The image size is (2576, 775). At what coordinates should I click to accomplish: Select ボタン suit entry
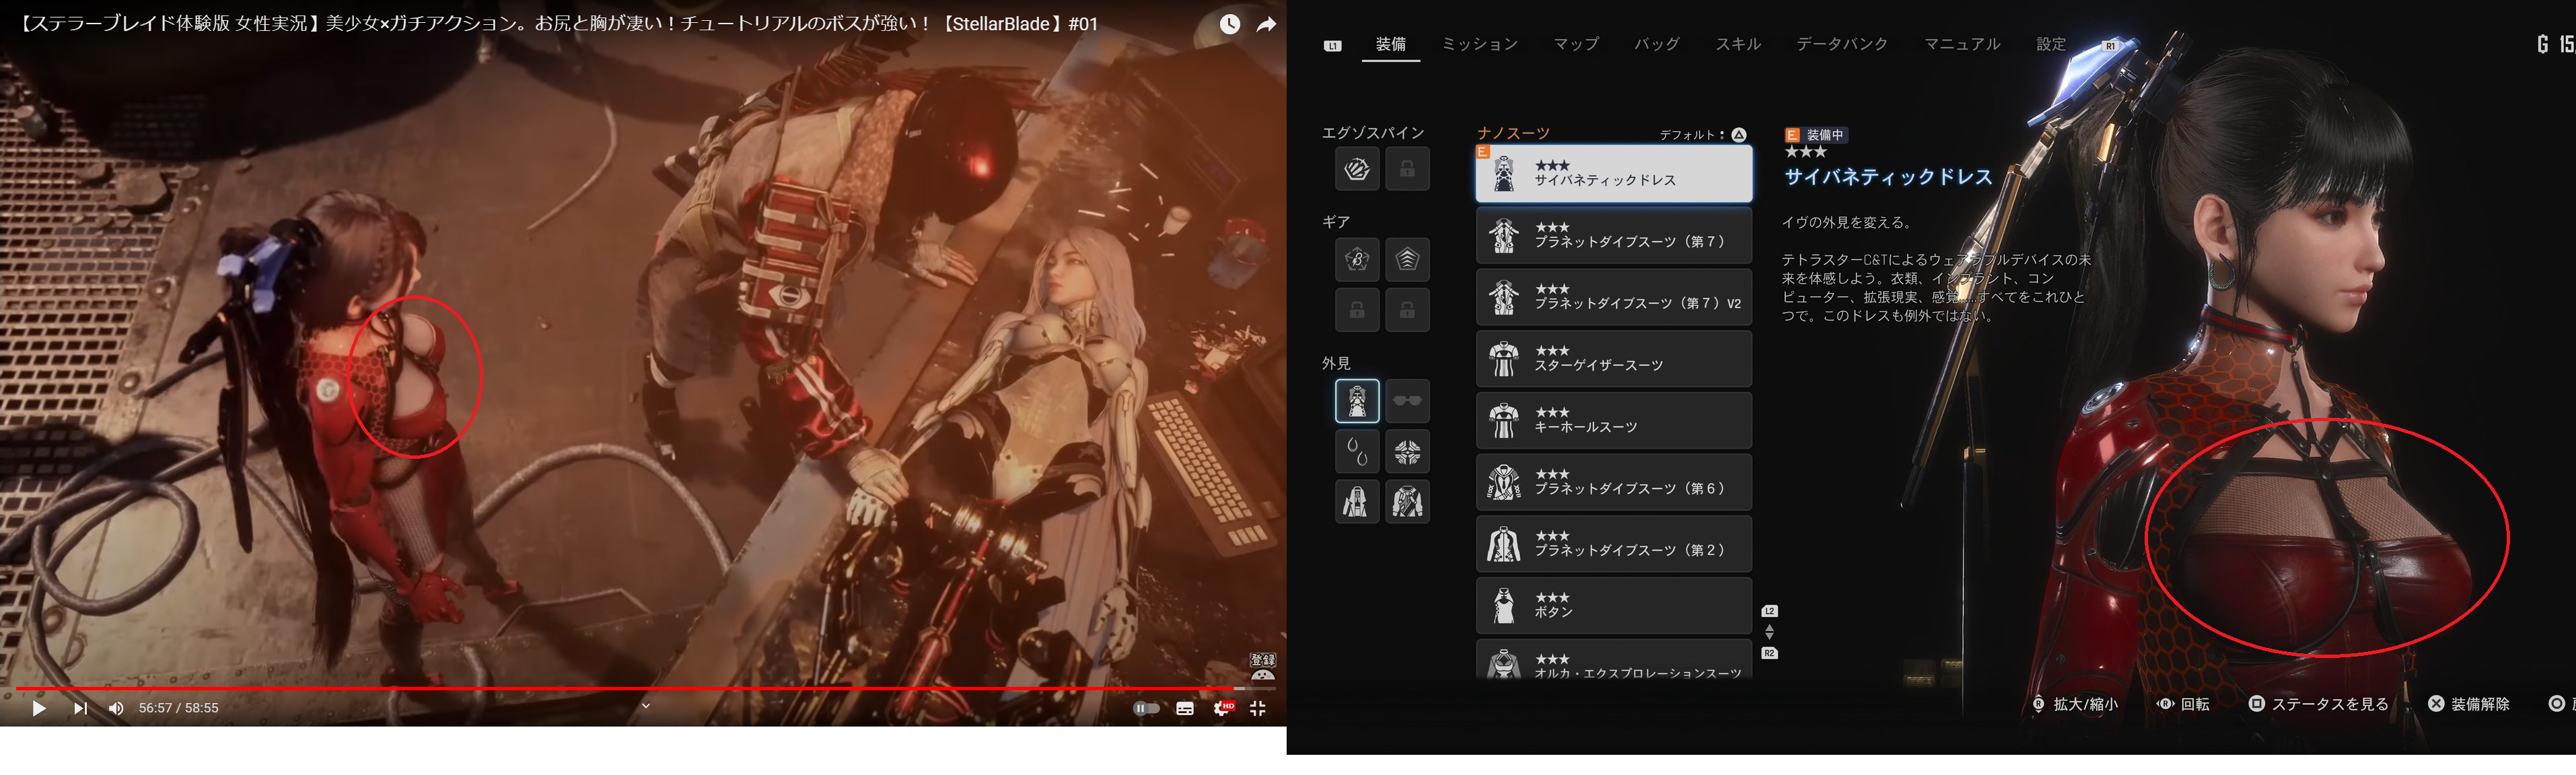coord(1614,606)
